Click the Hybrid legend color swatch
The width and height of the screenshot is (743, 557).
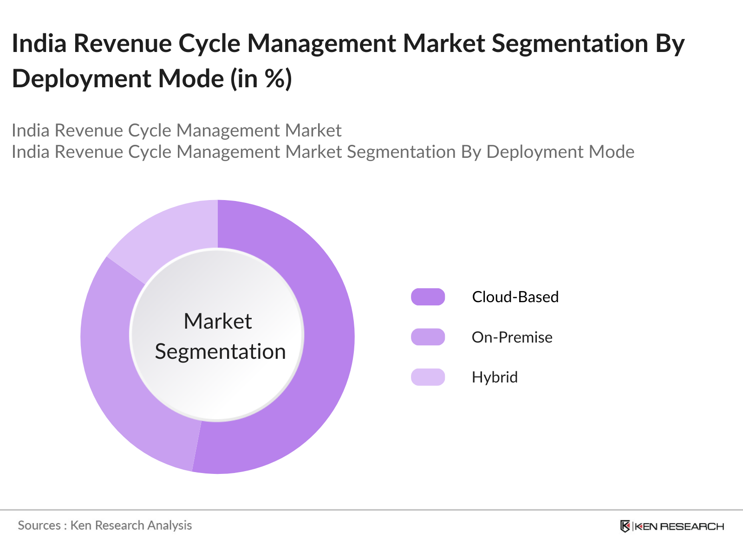pos(428,377)
